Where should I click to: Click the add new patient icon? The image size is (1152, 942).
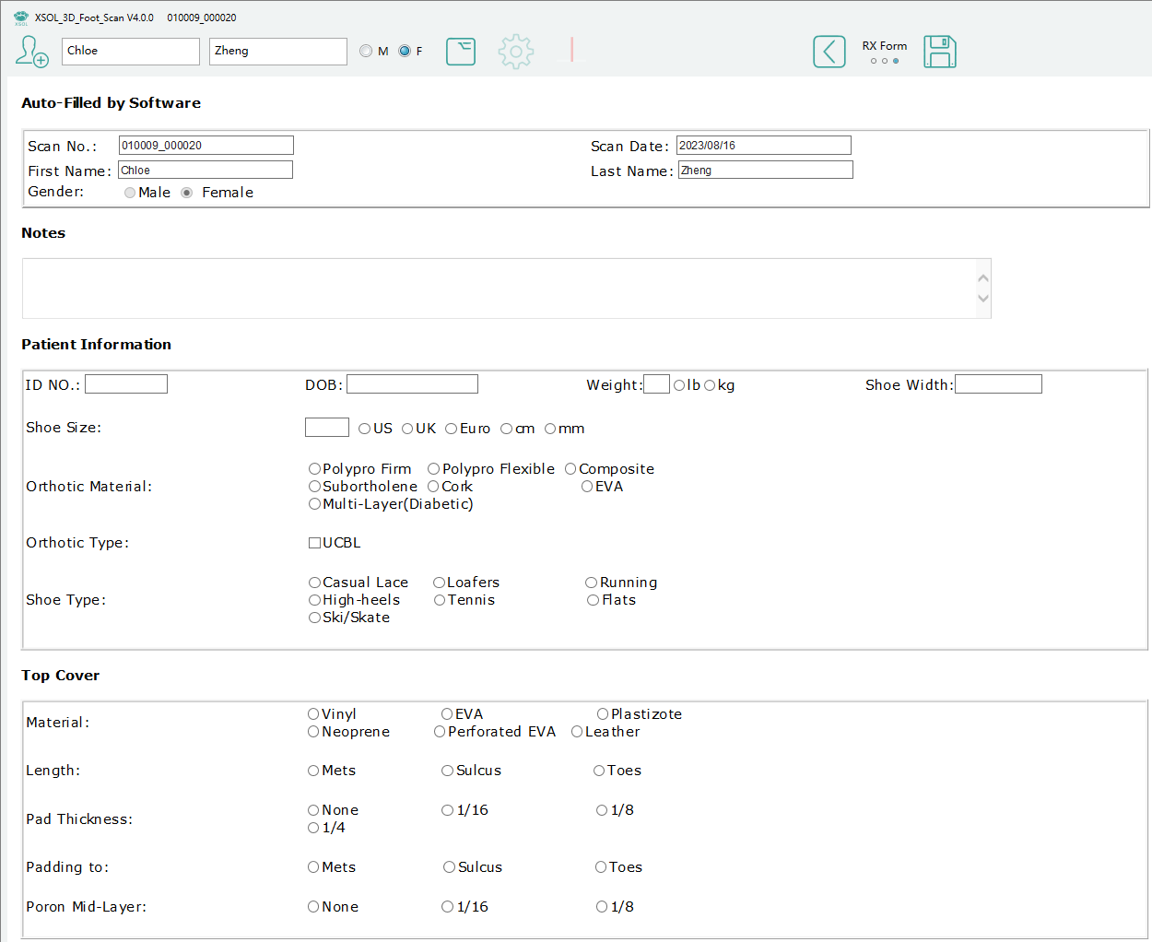tap(31, 52)
